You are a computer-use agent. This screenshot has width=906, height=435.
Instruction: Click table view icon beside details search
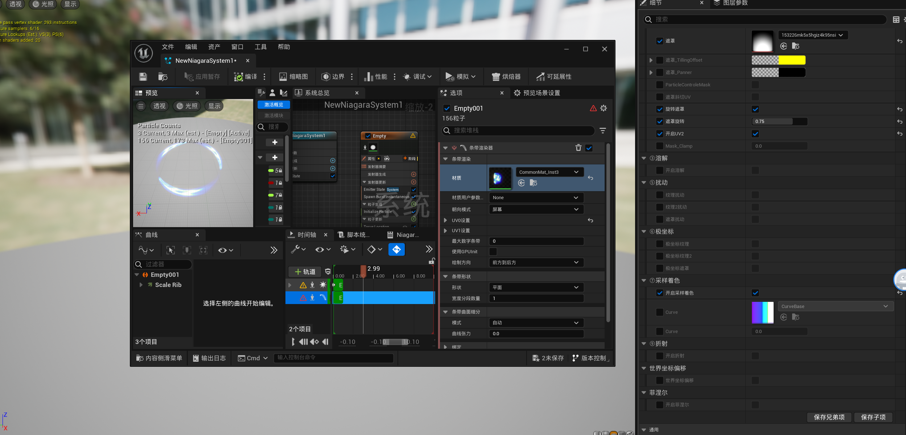(x=896, y=20)
